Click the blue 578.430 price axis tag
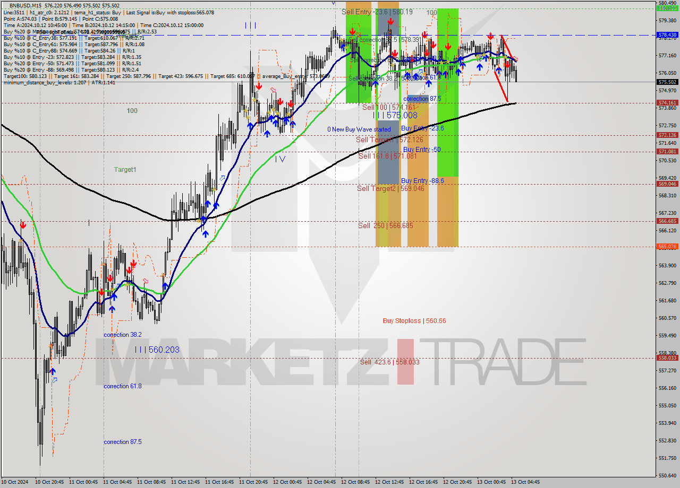This screenshot has height=488, width=680. pyautogui.click(x=667, y=35)
